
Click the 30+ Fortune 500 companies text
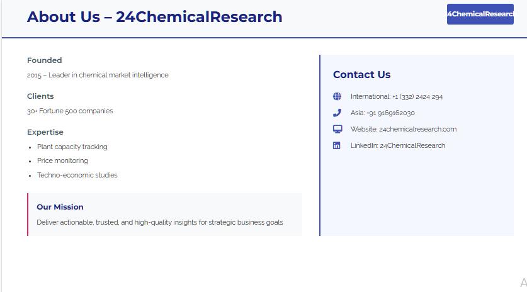click(x=70, y=111)
